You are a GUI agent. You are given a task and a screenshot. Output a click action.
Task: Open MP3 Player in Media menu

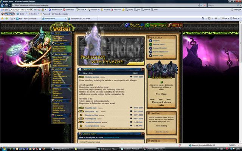pos(57,89)
